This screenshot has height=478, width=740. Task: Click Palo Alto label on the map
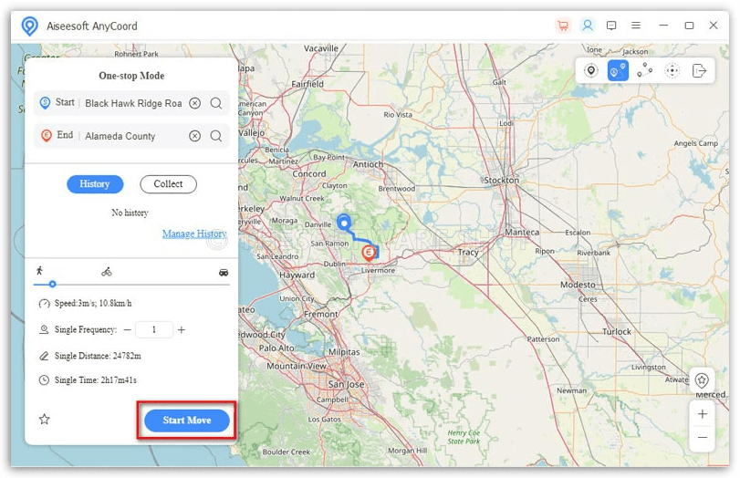276,348
